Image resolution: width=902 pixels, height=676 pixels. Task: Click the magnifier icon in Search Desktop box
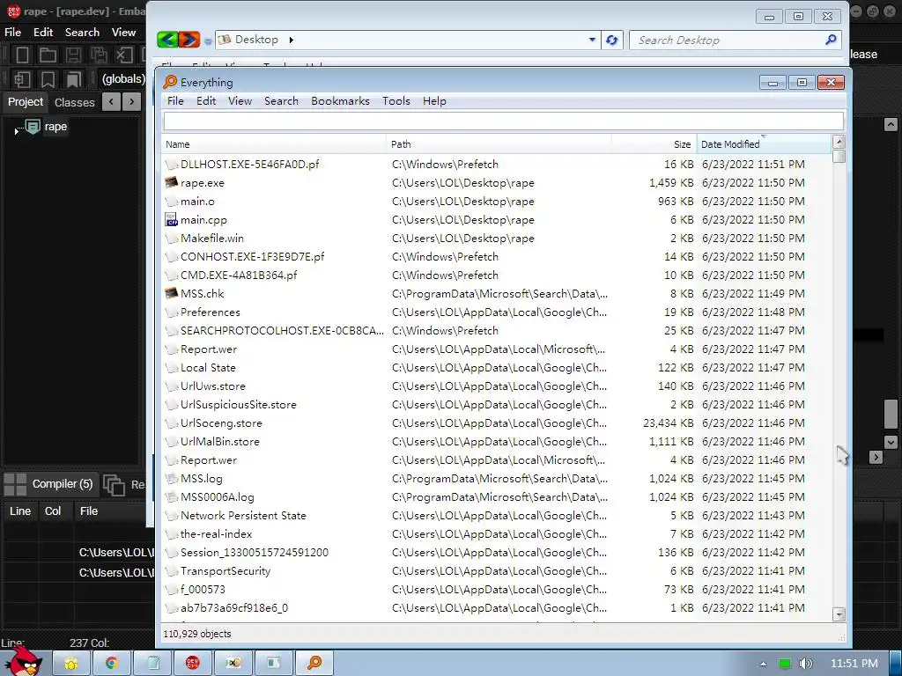831,40
